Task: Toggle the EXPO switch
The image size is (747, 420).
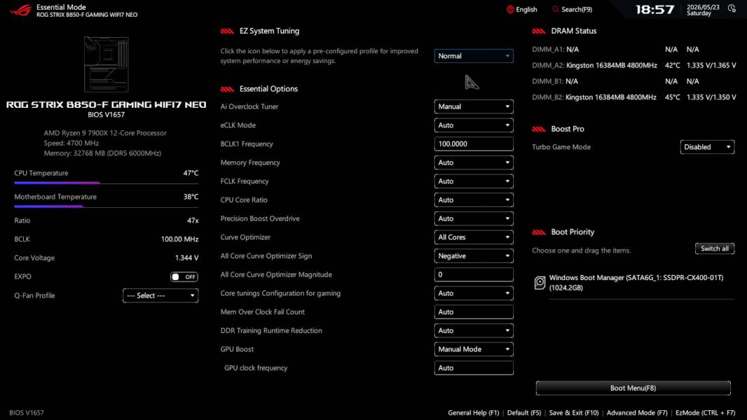Action: (184, 276)
